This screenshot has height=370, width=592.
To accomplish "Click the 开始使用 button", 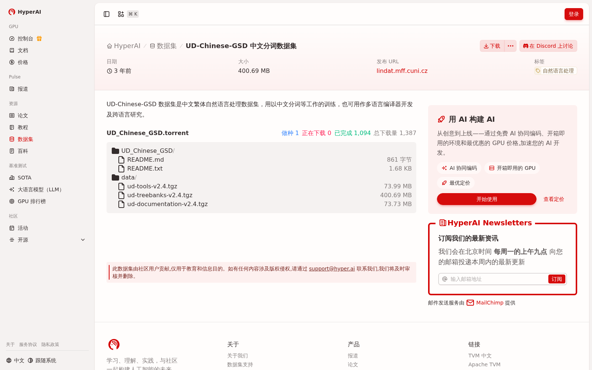I will pyautogui.click(x=487, y=199).
